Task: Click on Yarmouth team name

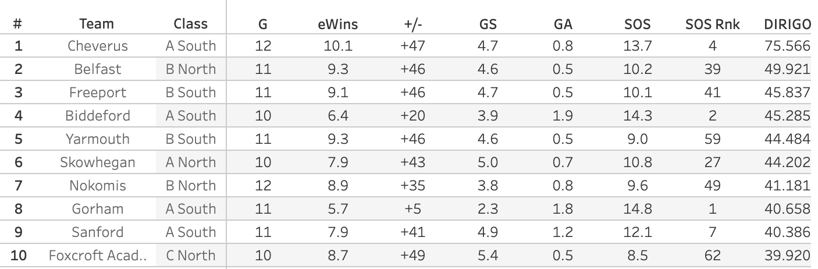Action: (x=98, y=139)
